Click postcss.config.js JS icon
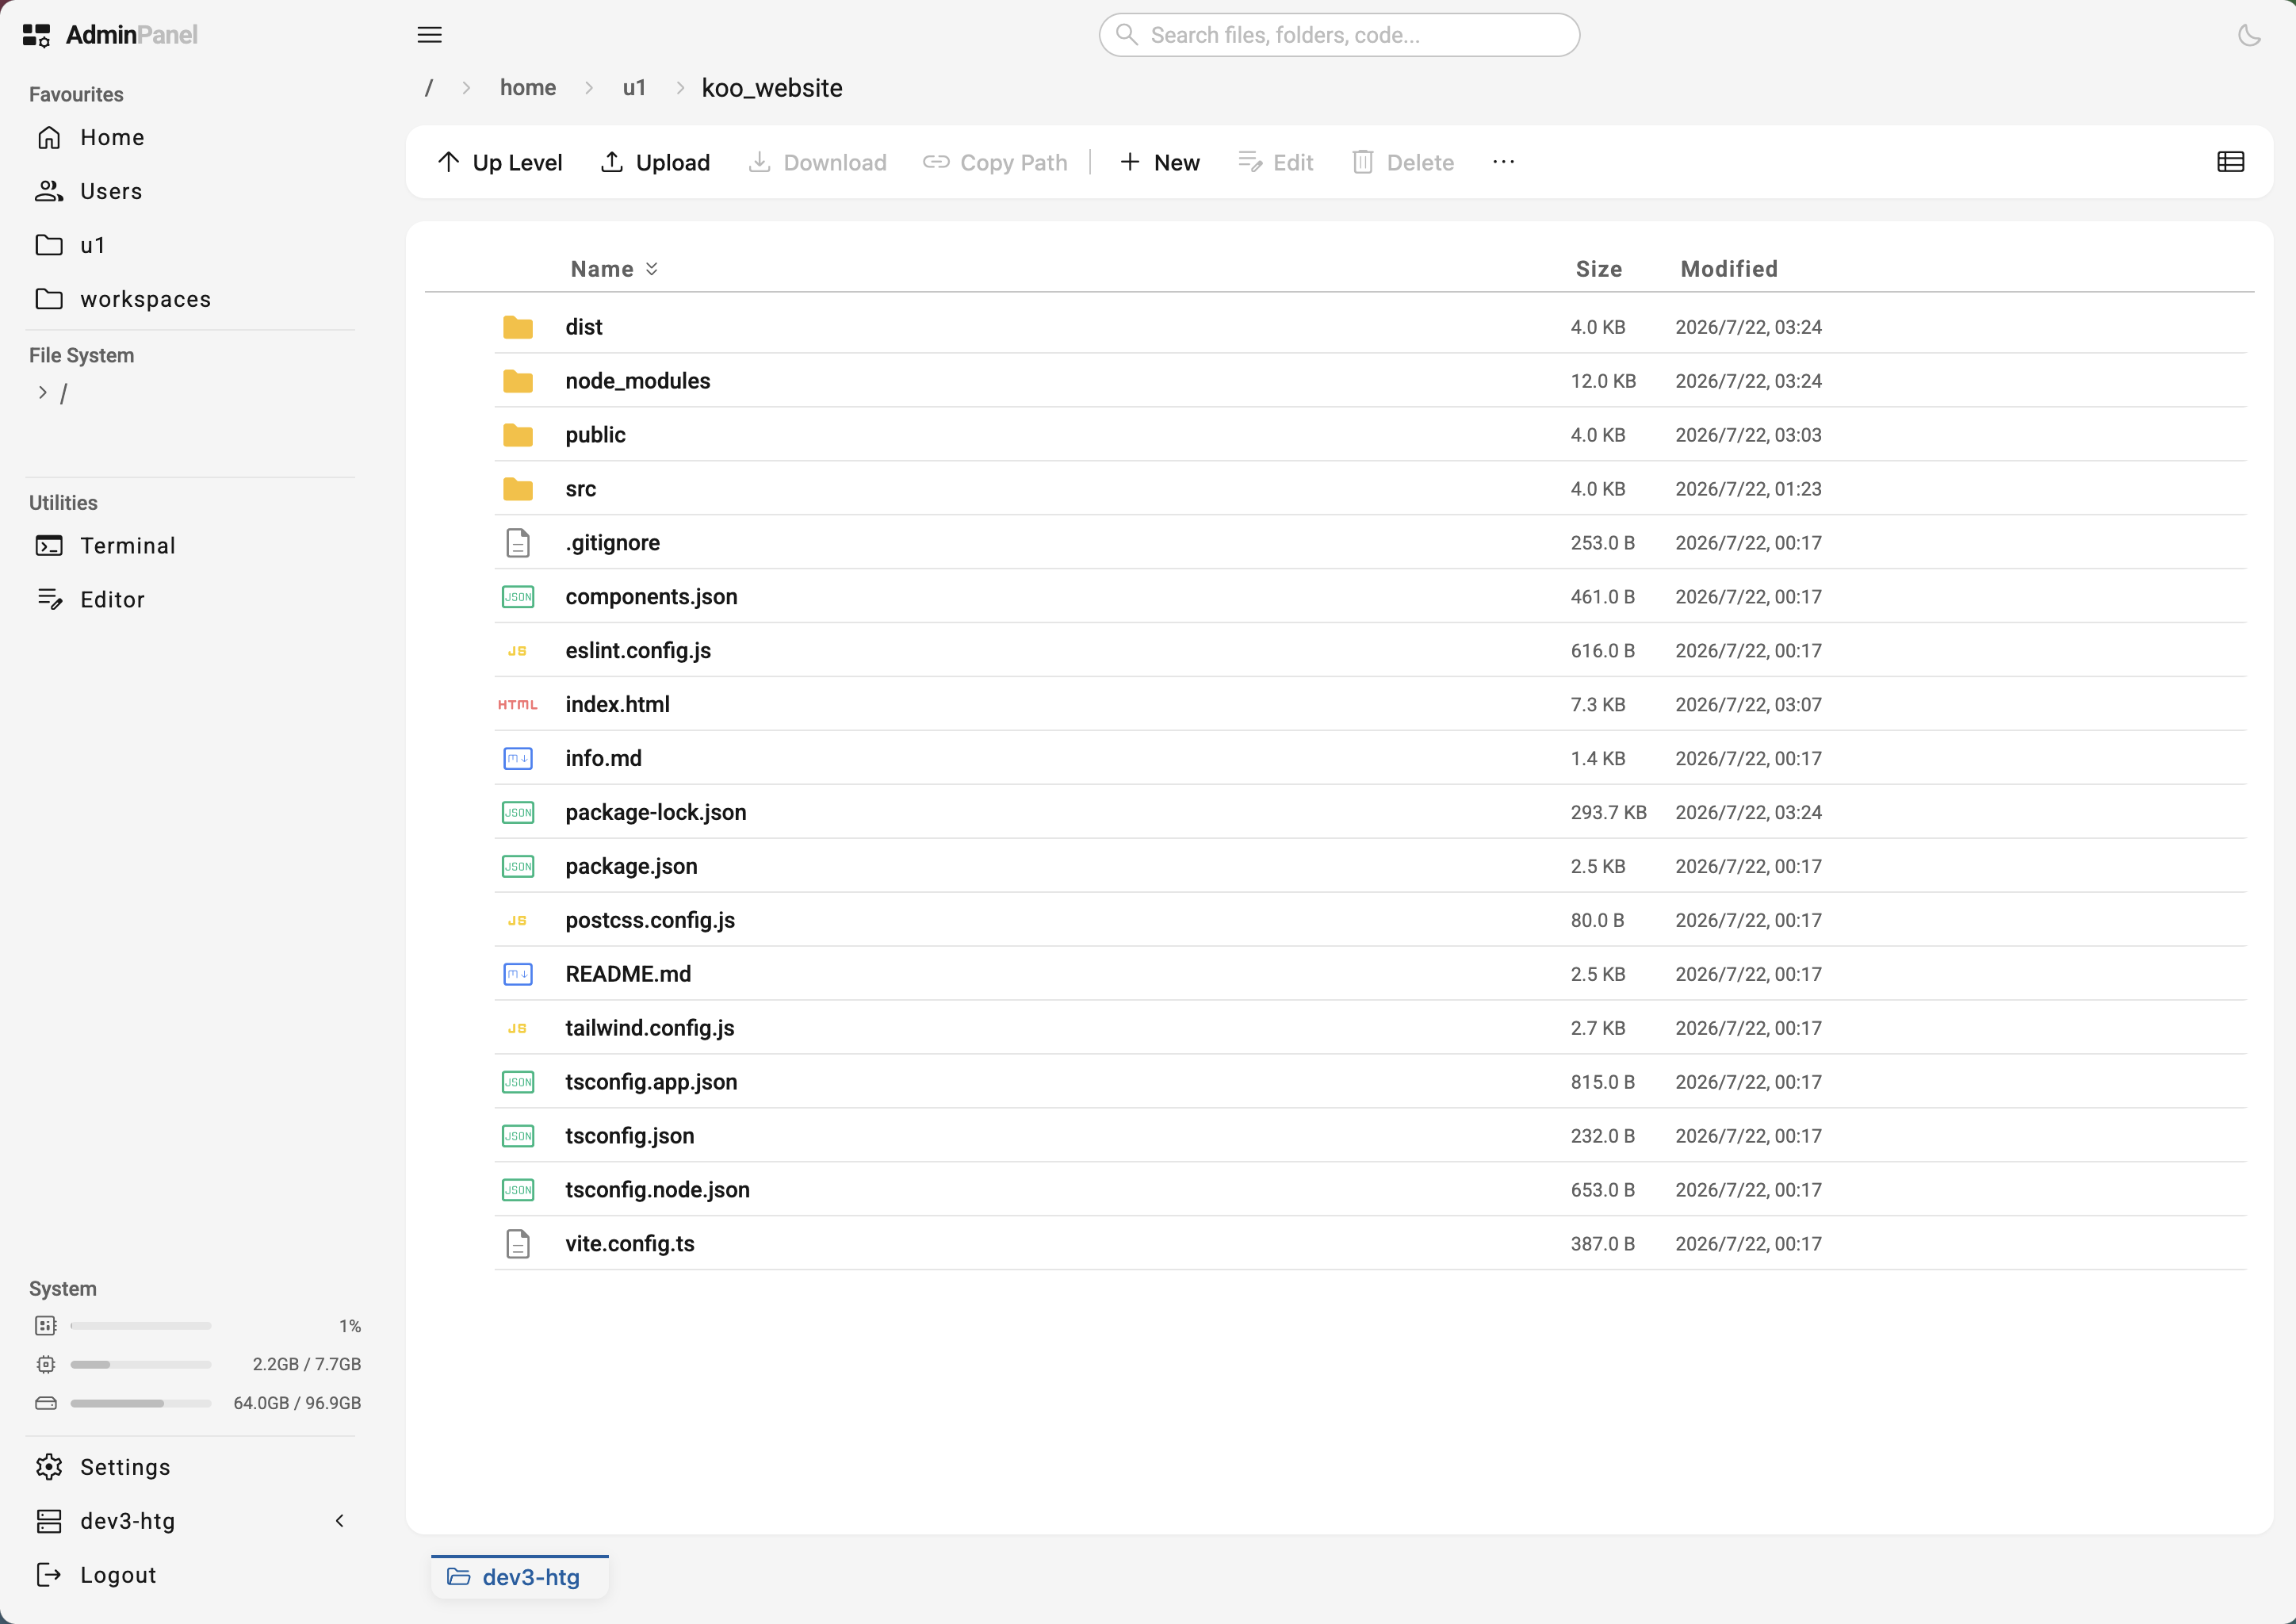The image size is (2296, 1624). (518, 921)
